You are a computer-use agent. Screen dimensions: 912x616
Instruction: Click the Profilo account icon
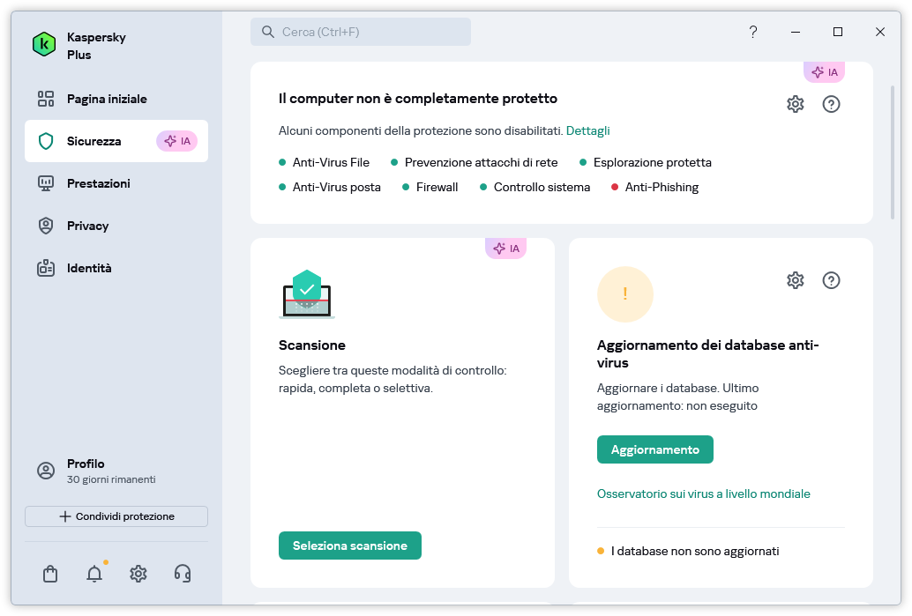tap(46, 471)
